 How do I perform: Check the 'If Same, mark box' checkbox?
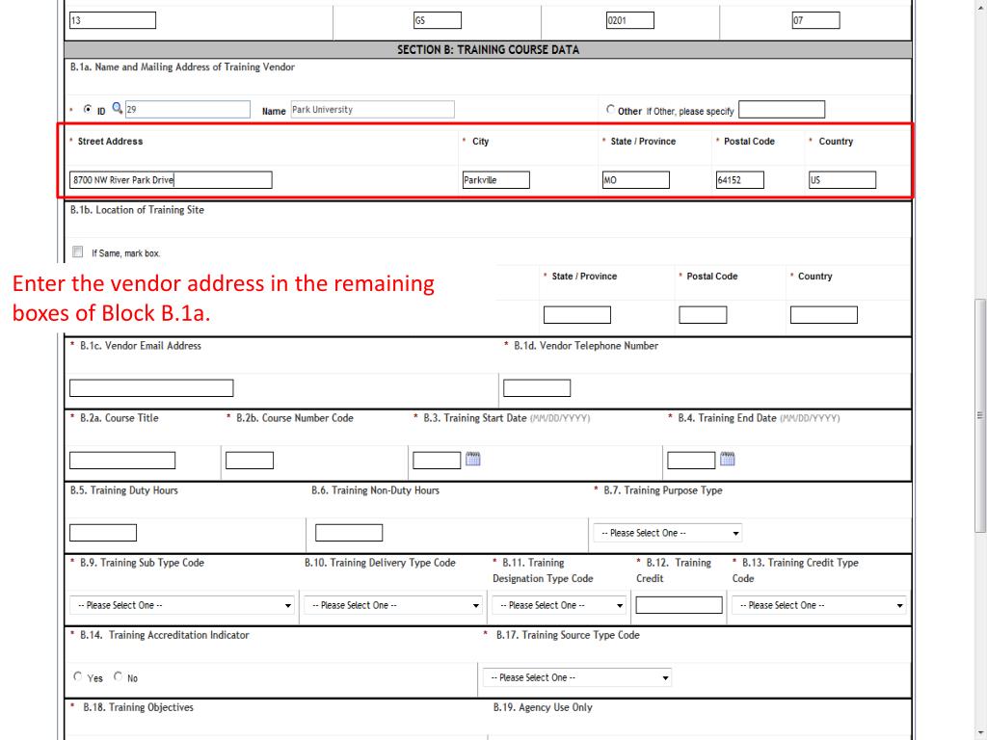coord(77,252)
